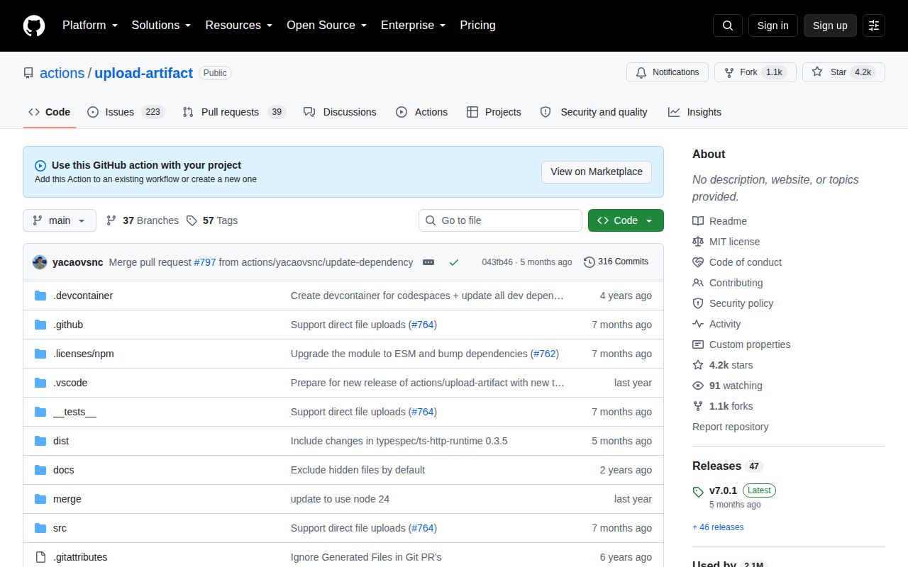View the green check status
The height and width of the screenshot is (567, 908).
click(x=454, y=262)
